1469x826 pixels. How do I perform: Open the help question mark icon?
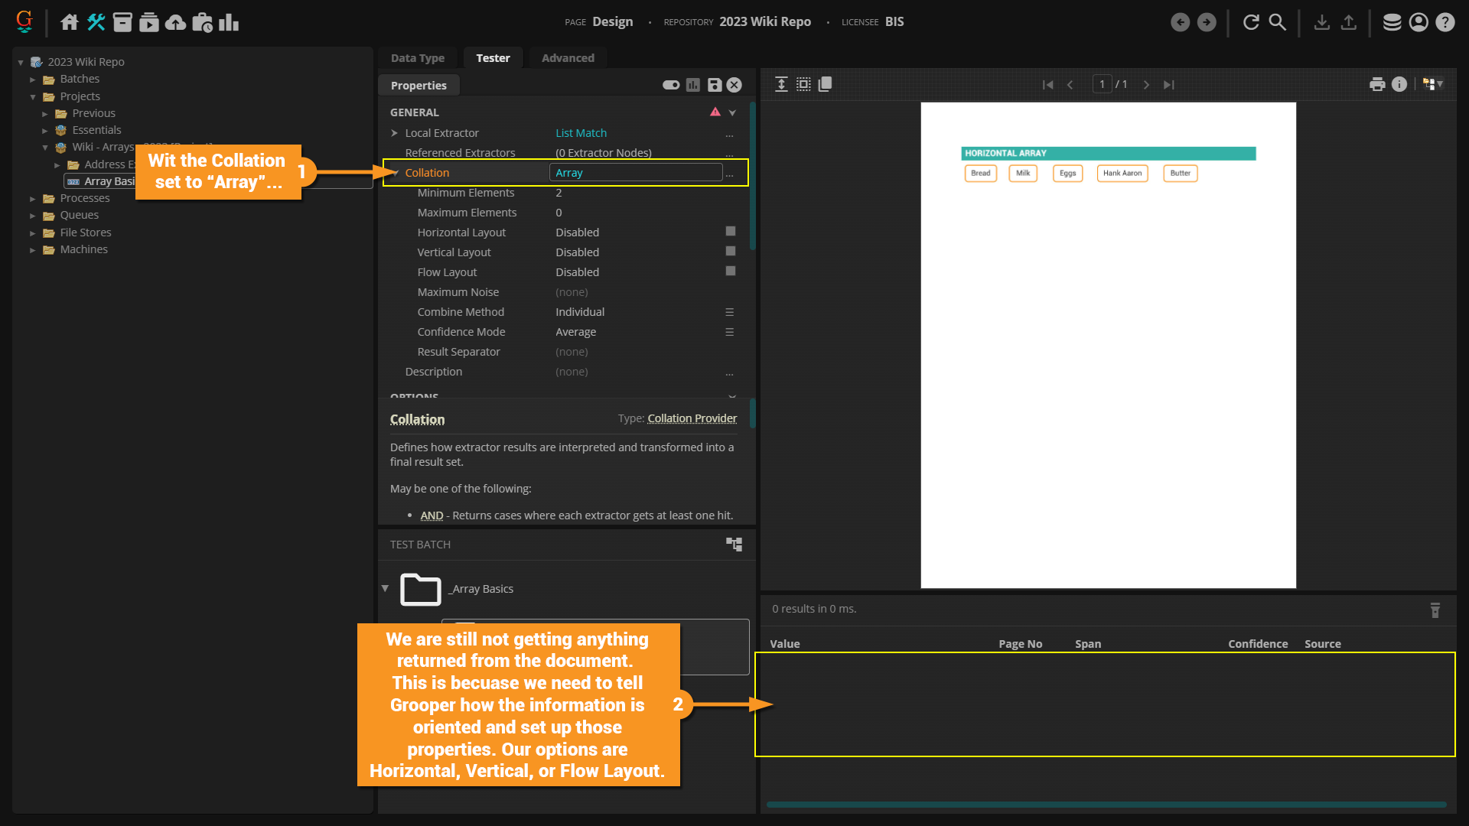[1445, 22]
